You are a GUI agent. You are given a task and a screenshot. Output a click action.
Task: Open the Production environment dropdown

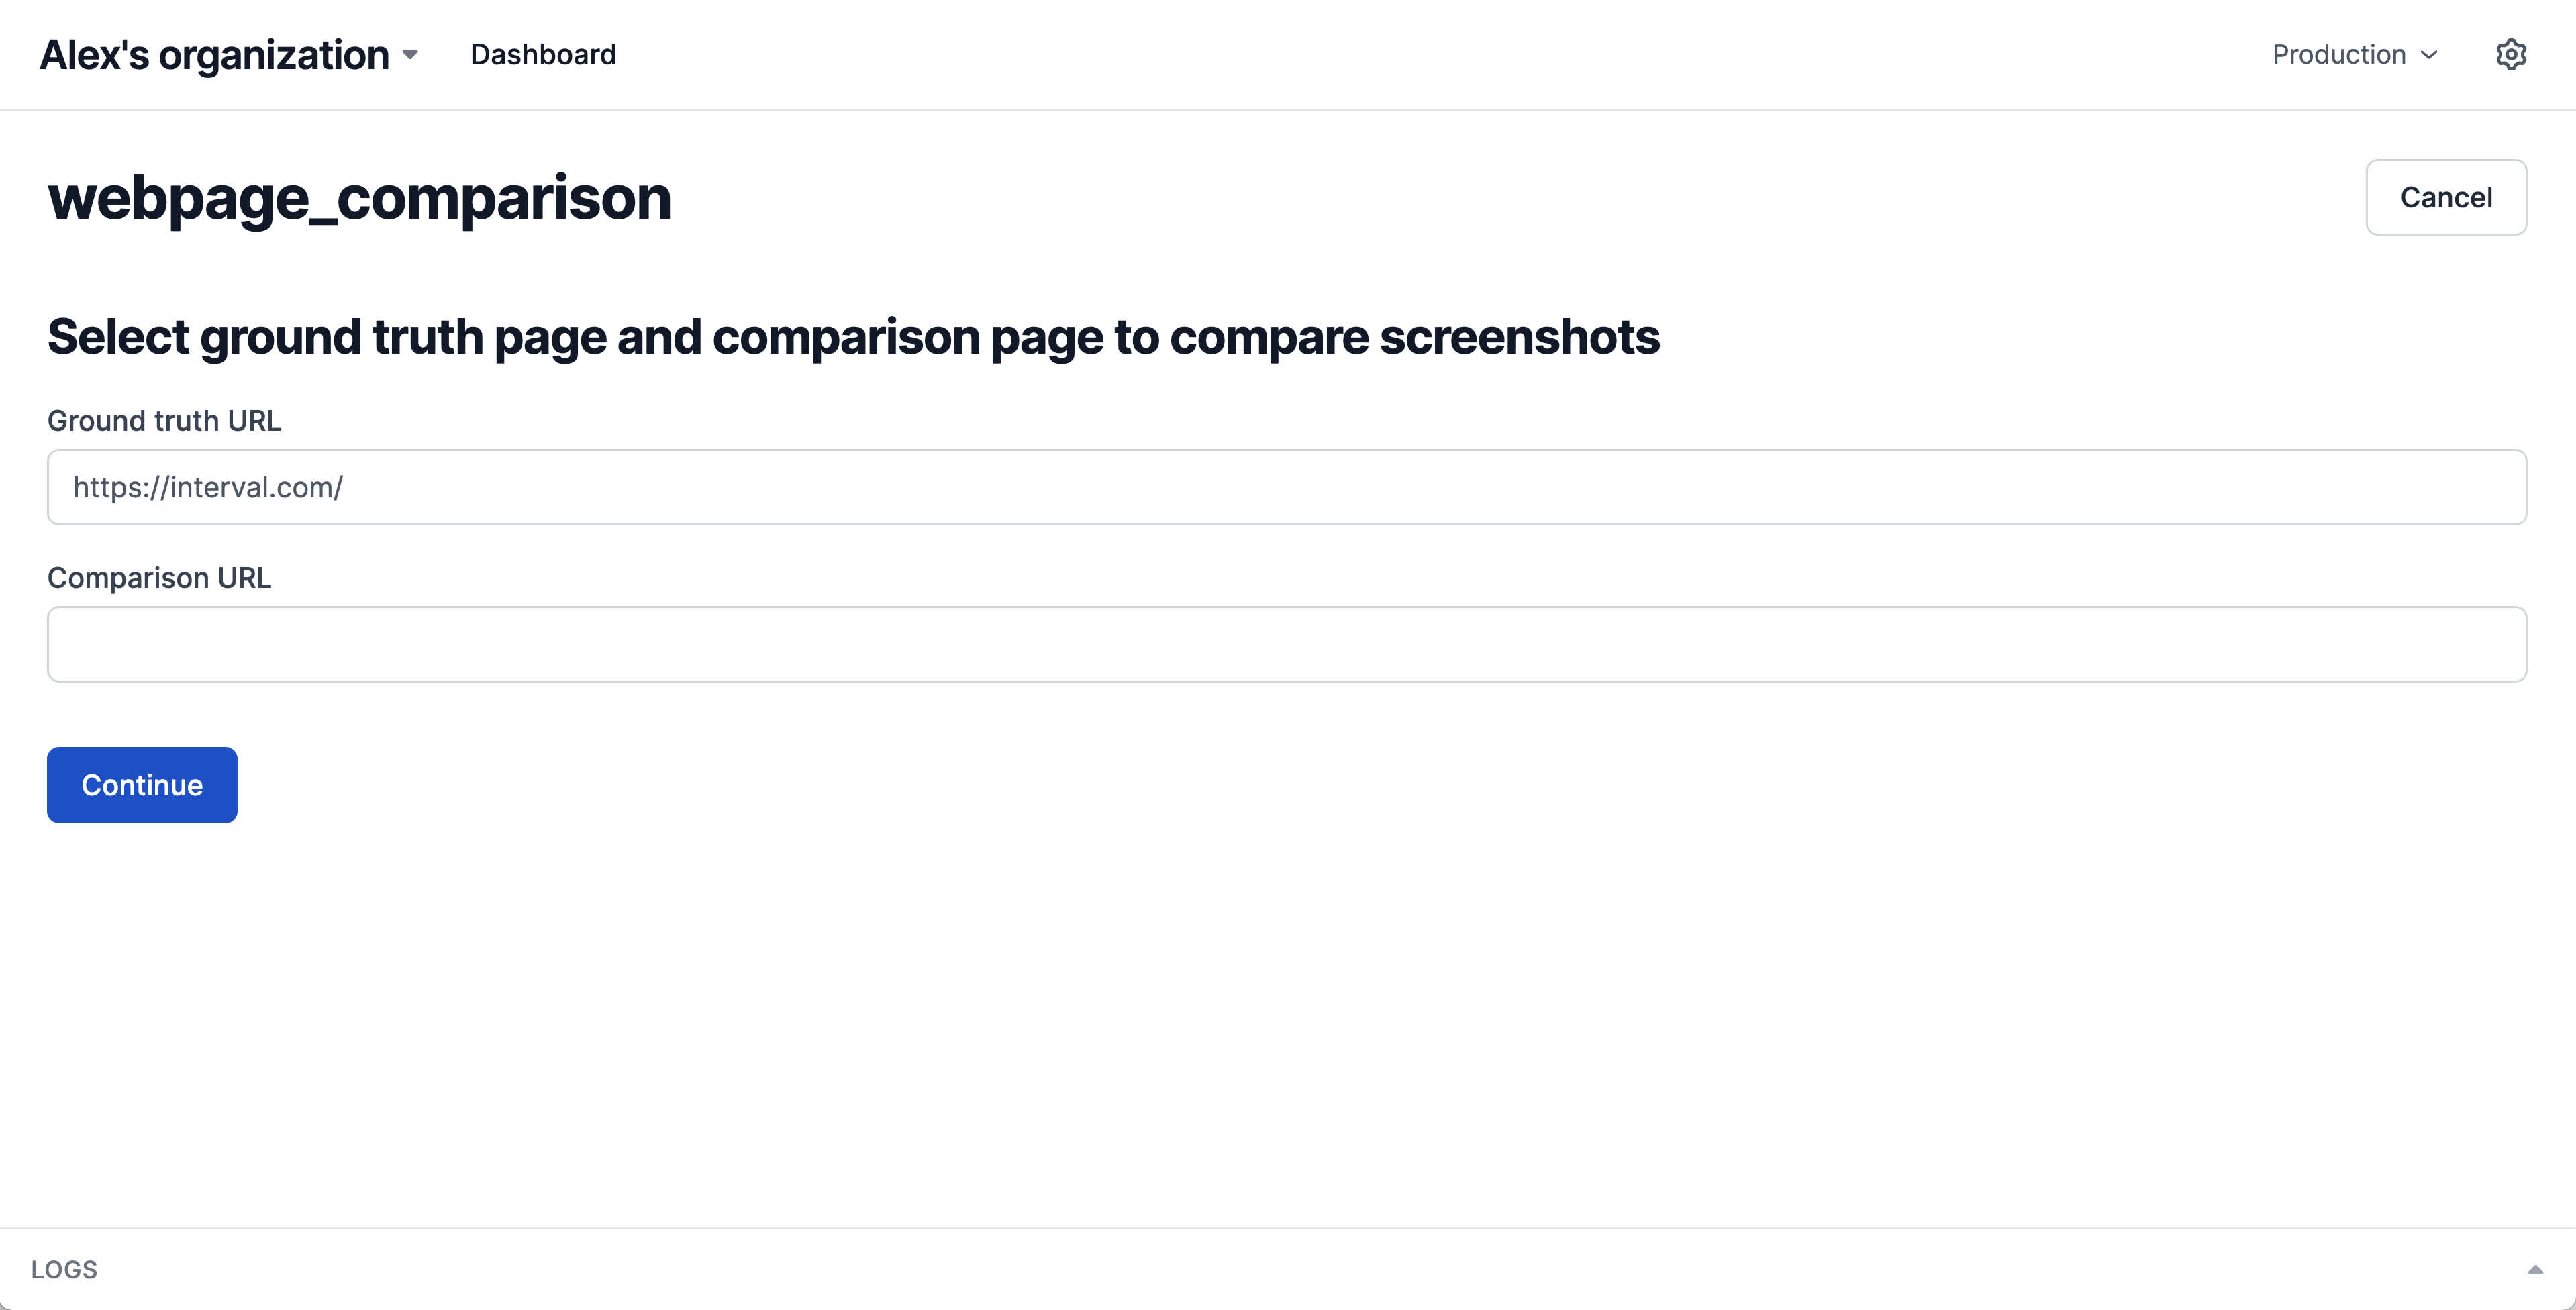[x=2354, y=55]
